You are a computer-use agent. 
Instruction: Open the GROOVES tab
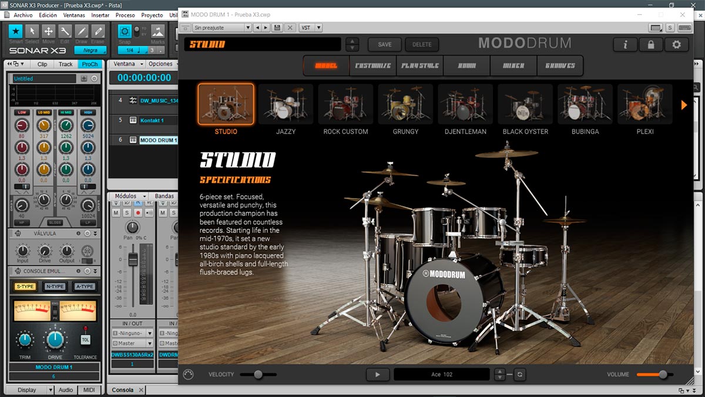click(x=560, y=65)
